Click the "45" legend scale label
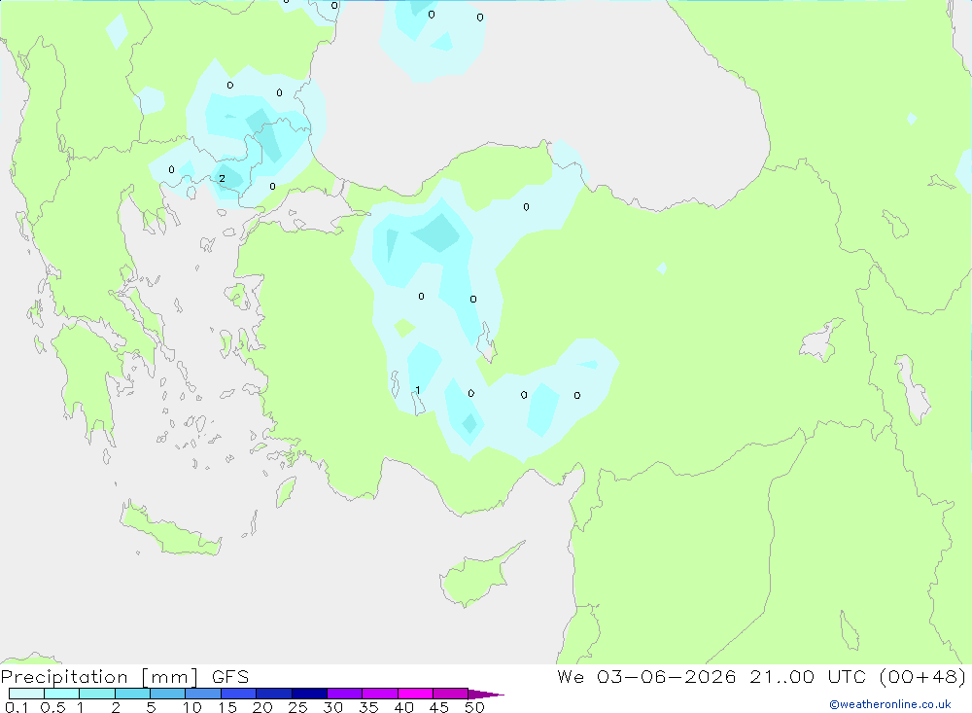 tap(439, 707)
